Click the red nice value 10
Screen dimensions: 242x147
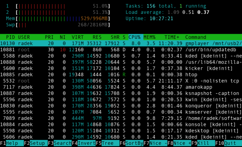point(63,49)
